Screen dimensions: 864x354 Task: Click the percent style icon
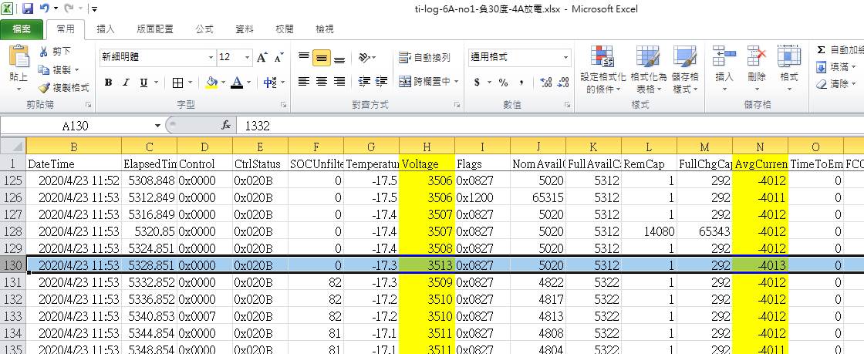503,83
